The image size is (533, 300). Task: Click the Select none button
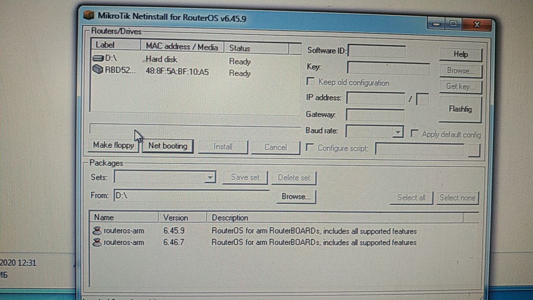pos(457,198)
